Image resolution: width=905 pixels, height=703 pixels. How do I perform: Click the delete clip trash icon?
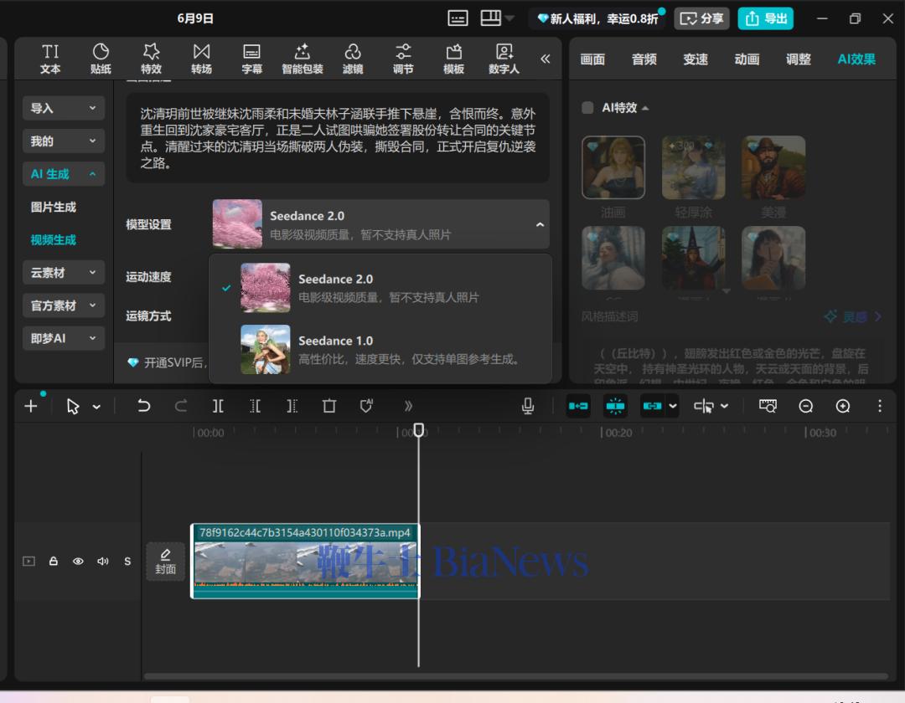pyautogui.click(x=329, y=406)
